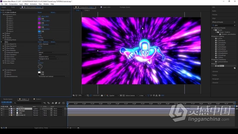Reset the Glow effect
The image size is (238, 134).
pyautogui.click(x=40, y=42)
